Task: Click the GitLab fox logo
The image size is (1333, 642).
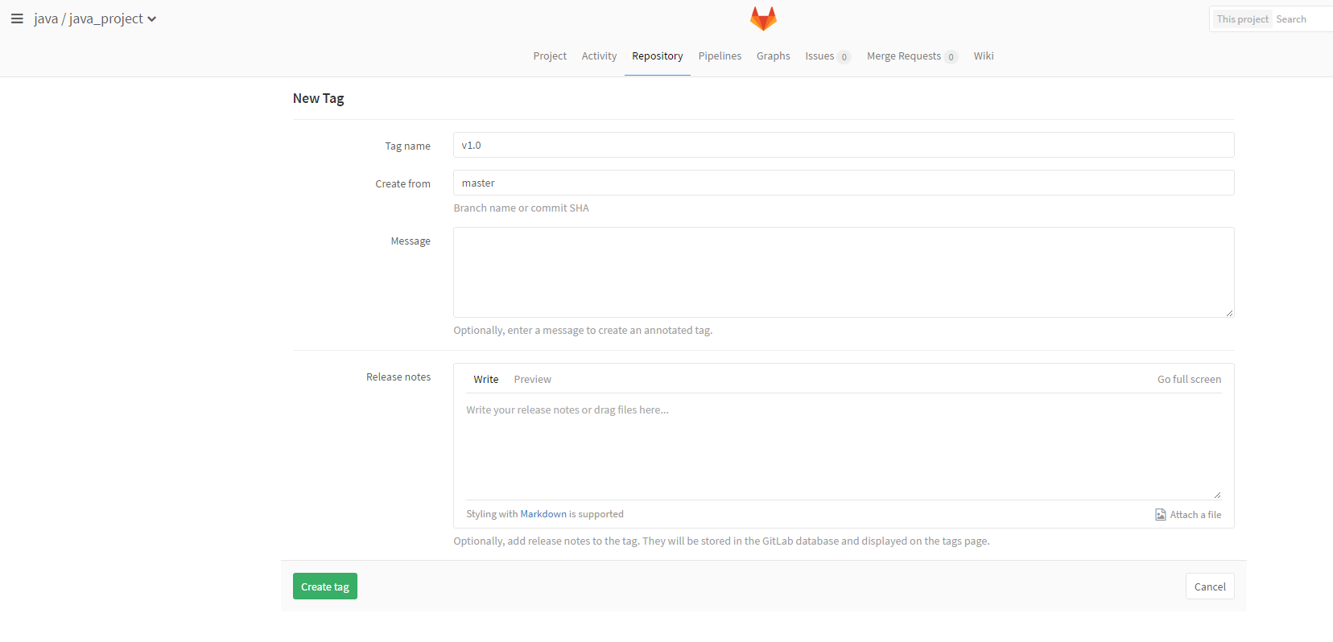Action: pos(762,19)
